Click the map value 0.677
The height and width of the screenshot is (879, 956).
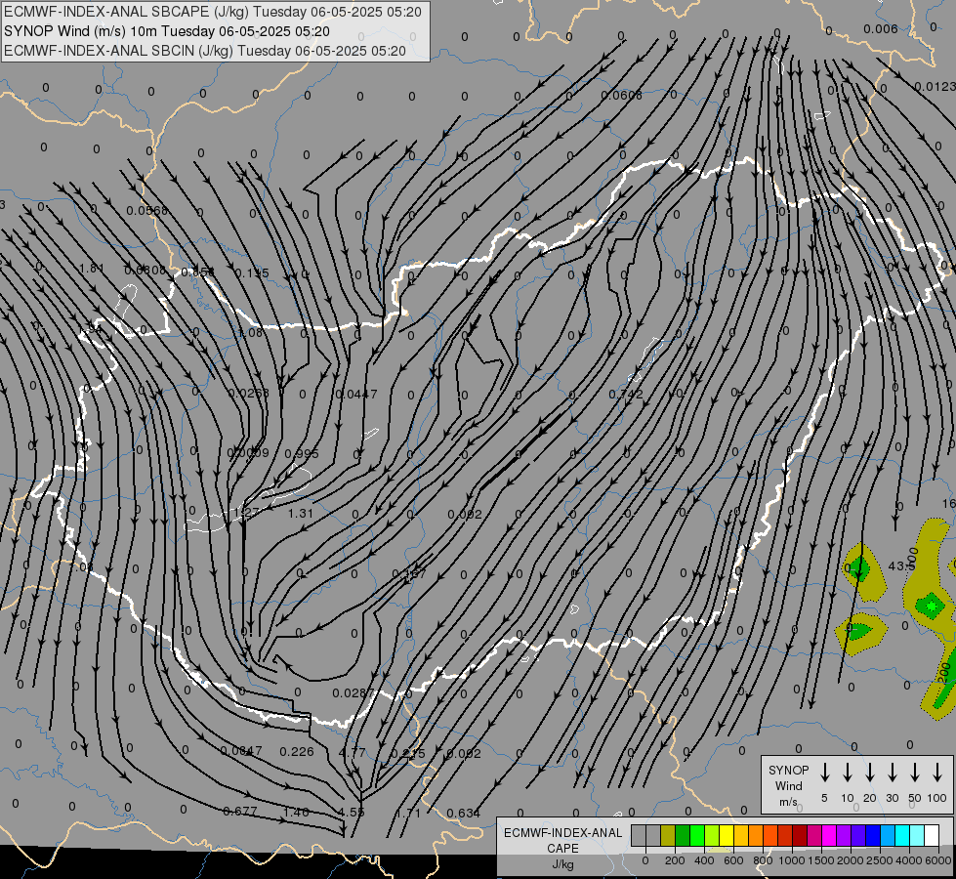point(240,812)
